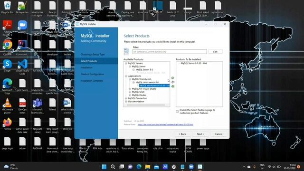
Task: Open Recycle Bin desktop icon
Action: pos(8,8)
